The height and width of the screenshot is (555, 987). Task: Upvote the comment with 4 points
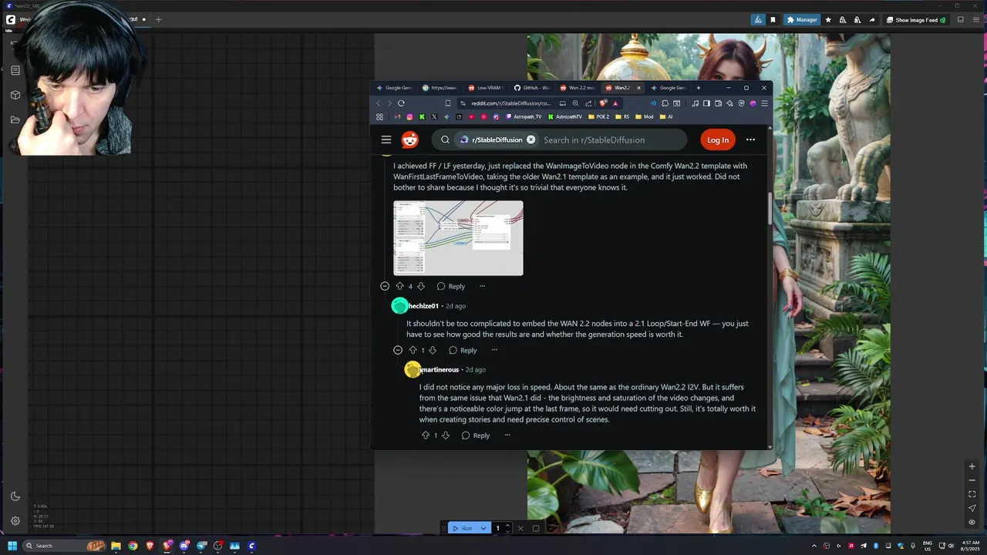tap(399, 286)
